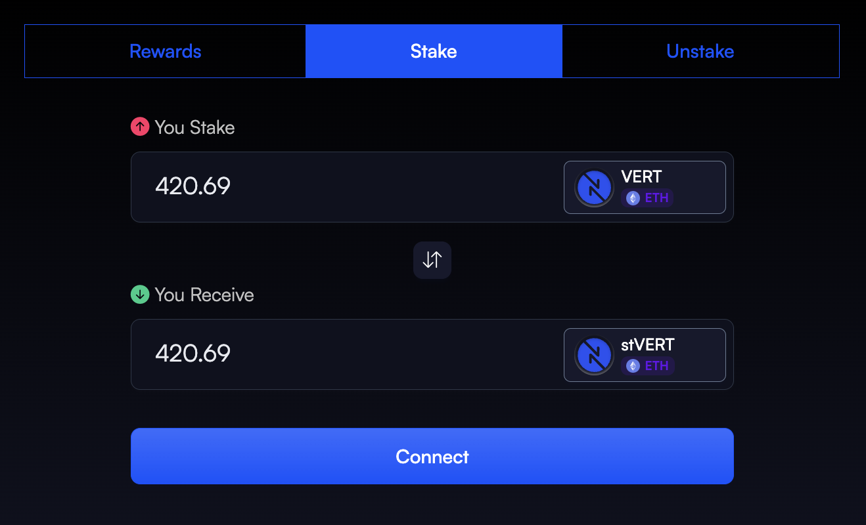The width and height of the screenshot is (866, 525).
Task: Click the red up-arrow icon by You Stake
Action: [140, 127]
